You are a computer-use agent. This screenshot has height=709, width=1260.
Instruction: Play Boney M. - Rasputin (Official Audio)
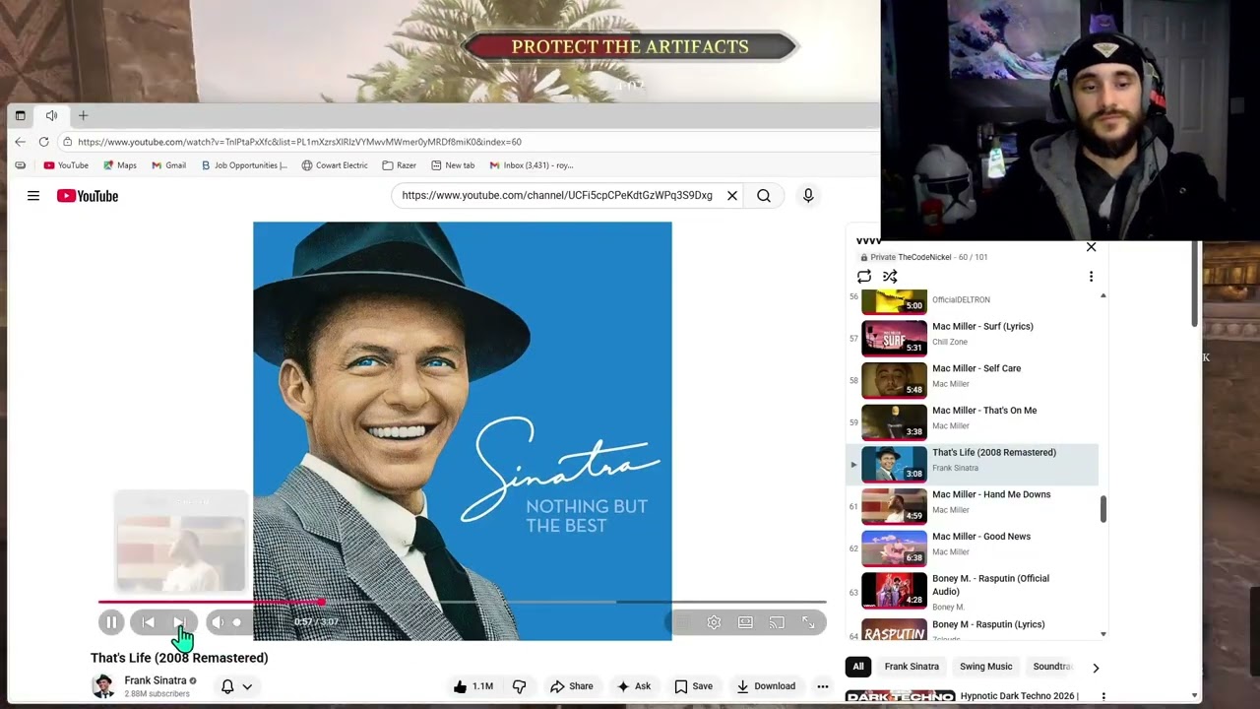[973, 591]
